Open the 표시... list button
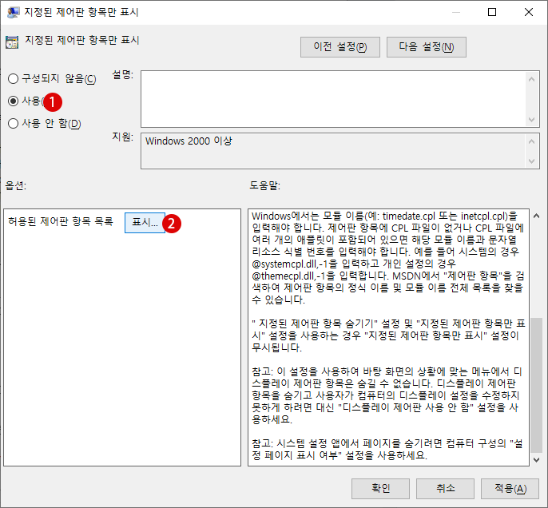Screen dimensions: 548x508 pos(145,223)
